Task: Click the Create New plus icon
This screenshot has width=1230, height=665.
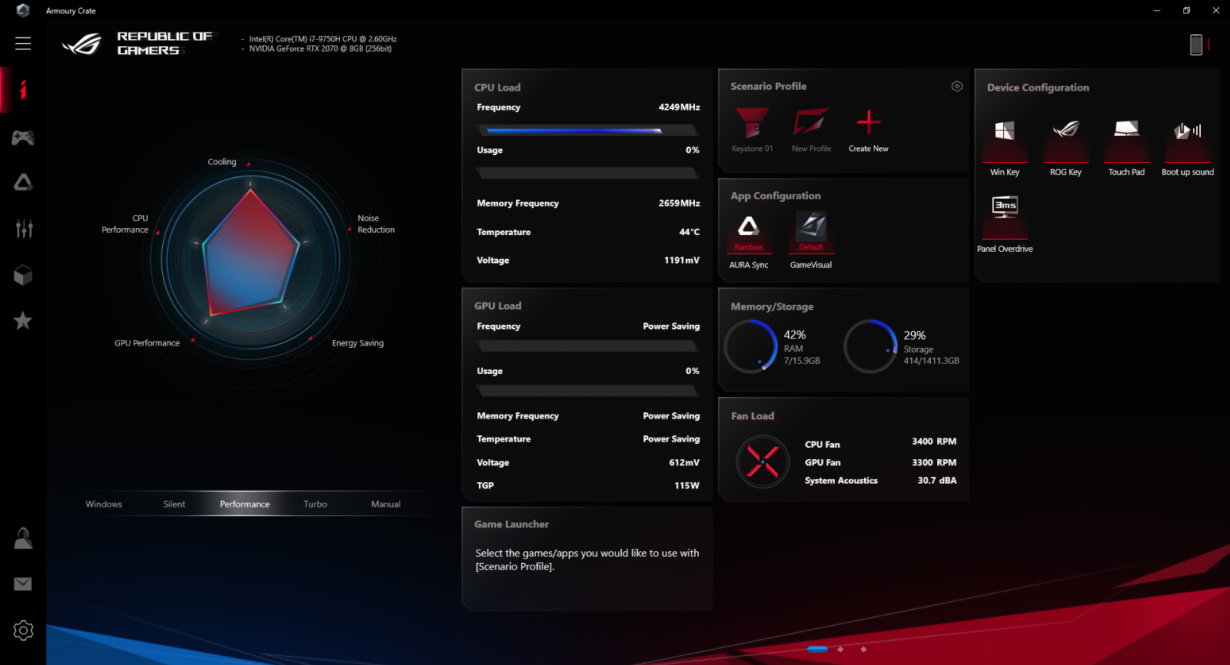Action: [869, 122]
